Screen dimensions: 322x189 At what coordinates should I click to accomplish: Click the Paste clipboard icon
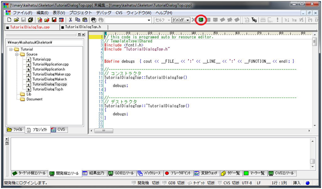(x=85, y=20)
